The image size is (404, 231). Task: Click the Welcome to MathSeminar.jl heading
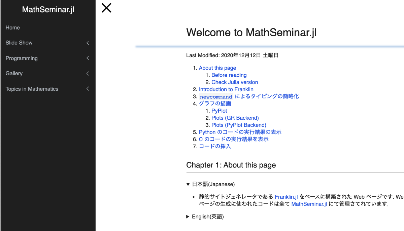tap(251, 33)
